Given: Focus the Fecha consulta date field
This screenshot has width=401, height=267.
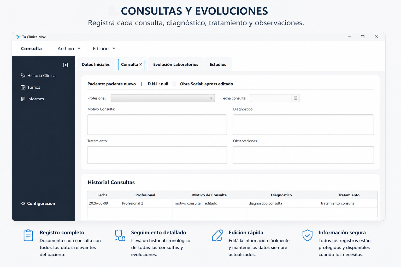Looking at the screenshot, I should 271,98.
